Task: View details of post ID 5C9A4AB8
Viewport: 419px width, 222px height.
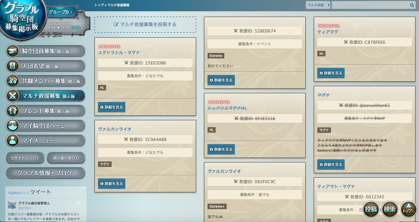Action: (112, 184)
